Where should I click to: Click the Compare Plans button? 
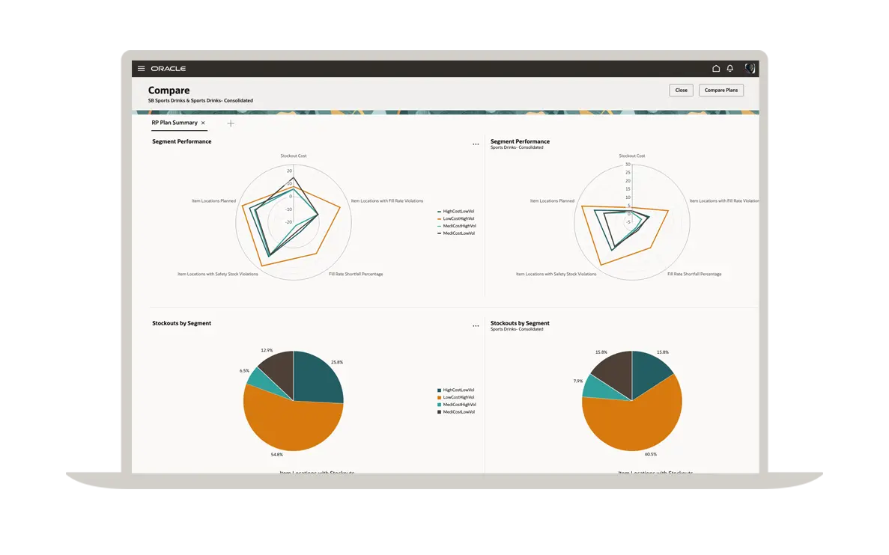pyautogui.click(x=720, y=91)
